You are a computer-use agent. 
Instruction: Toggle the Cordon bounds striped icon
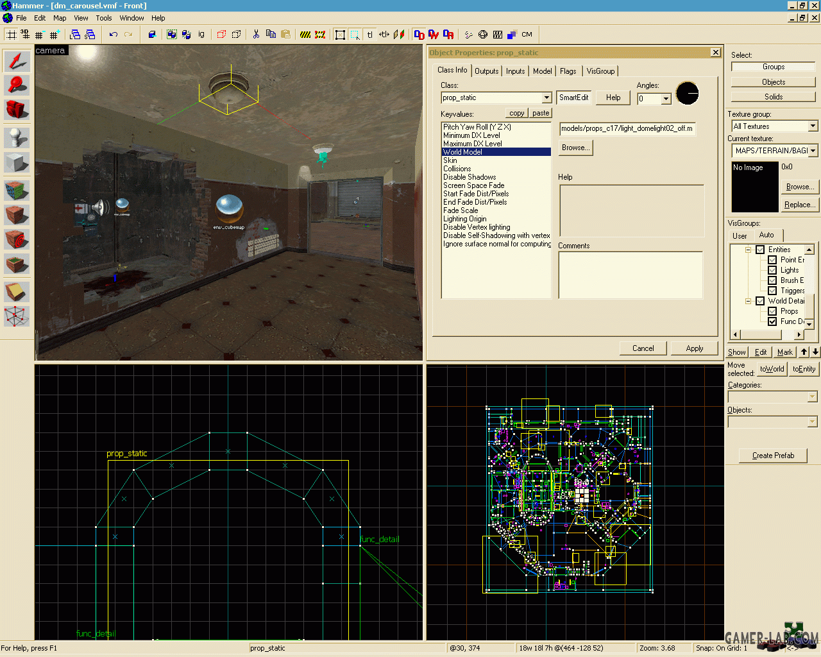point(305,35)
